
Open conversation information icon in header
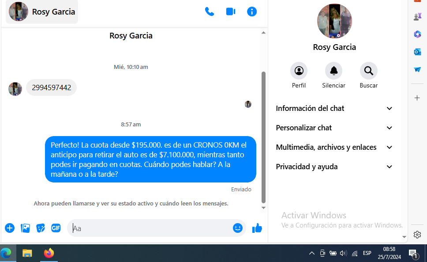pyautogui.click(x=252, y=12)
